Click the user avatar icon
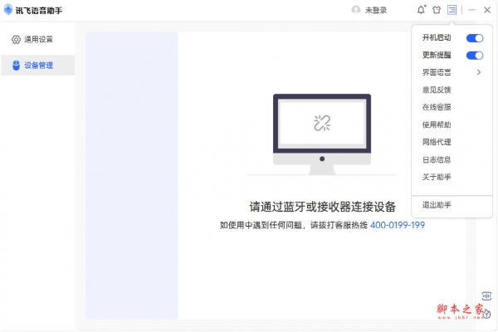 click(x=356, y=10)
